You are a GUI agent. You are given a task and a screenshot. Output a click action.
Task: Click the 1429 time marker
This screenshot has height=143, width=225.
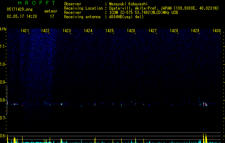click(x=195, y=31)
